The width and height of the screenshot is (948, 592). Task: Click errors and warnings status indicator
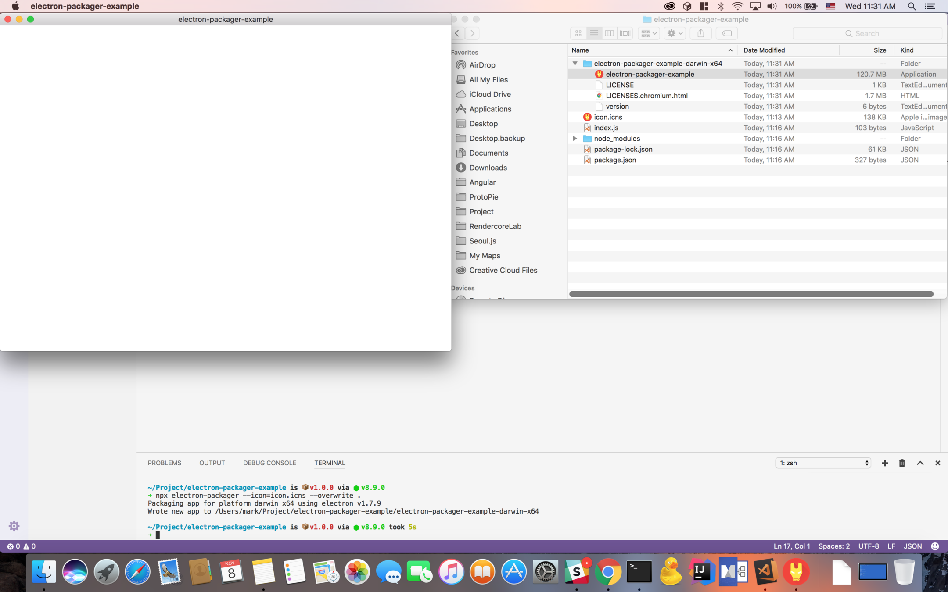(x=21, y=546)
